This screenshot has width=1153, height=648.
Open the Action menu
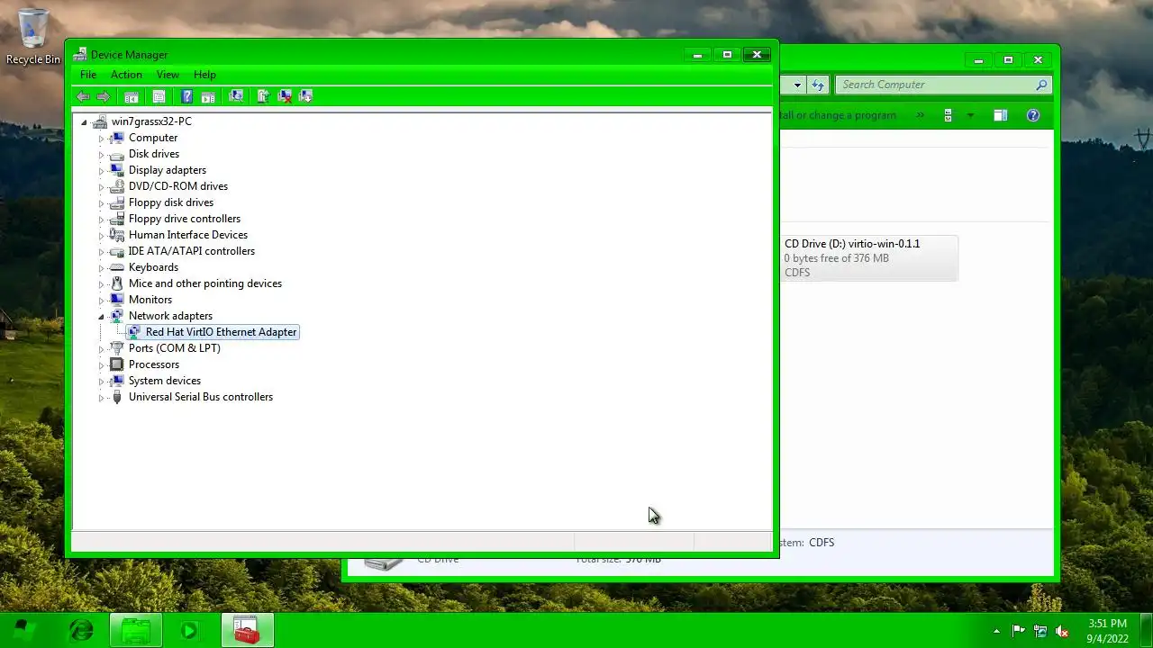tap(126, 75)
